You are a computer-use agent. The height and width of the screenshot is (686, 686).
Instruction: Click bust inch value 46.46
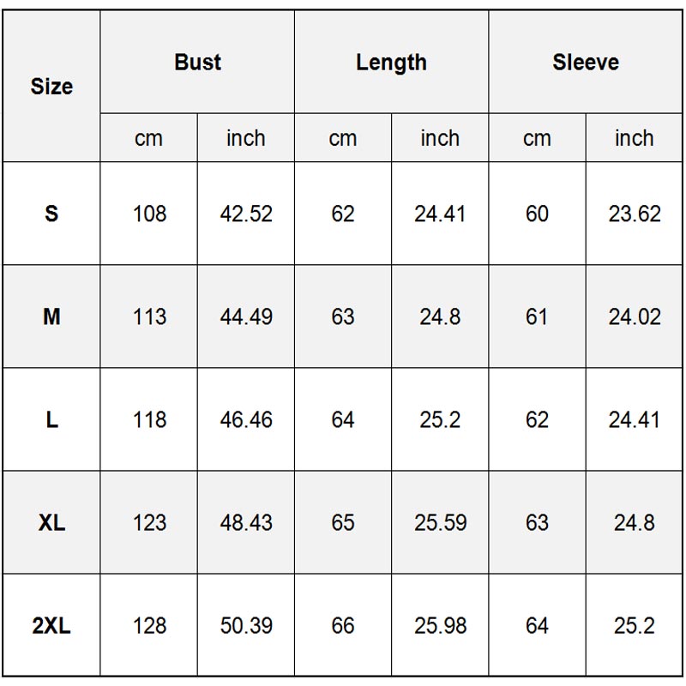pos(246,419)
